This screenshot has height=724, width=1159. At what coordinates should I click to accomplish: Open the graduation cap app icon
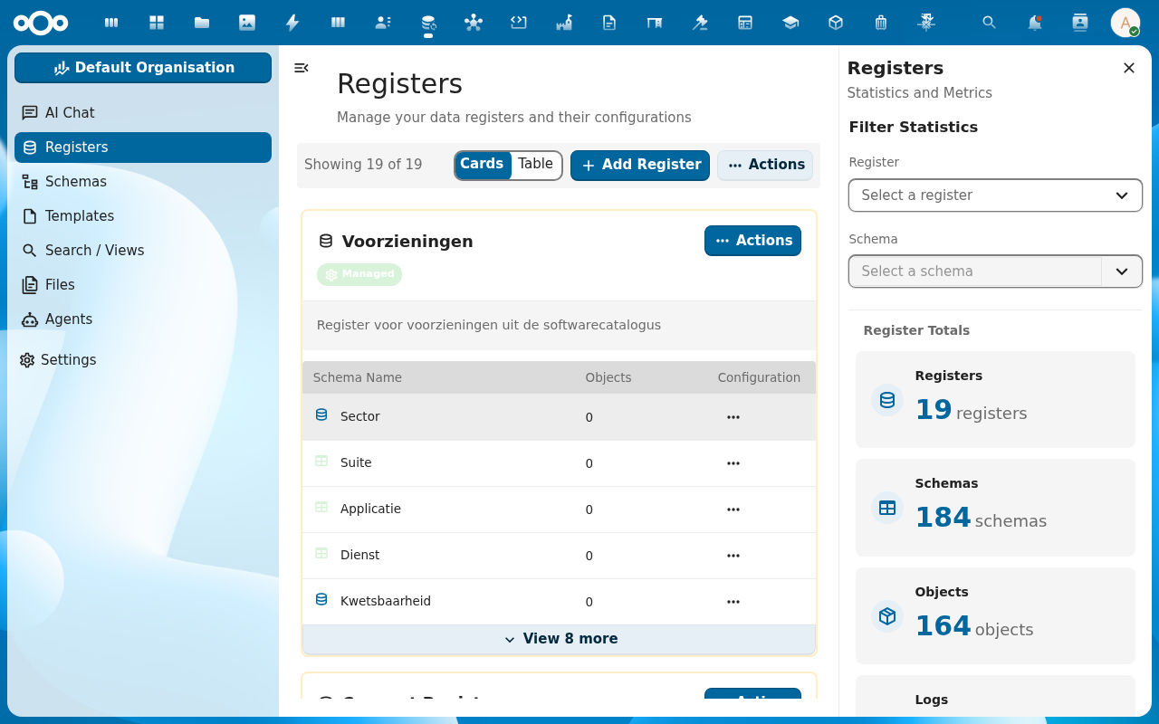click(790, 23)
